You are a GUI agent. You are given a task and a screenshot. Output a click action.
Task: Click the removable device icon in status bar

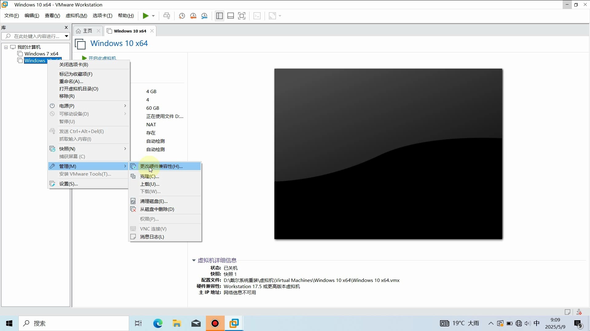579,312
